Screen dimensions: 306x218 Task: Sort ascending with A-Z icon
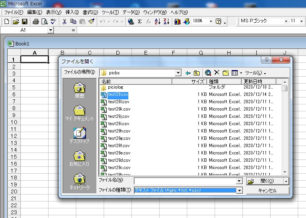(x=157, y=22)
